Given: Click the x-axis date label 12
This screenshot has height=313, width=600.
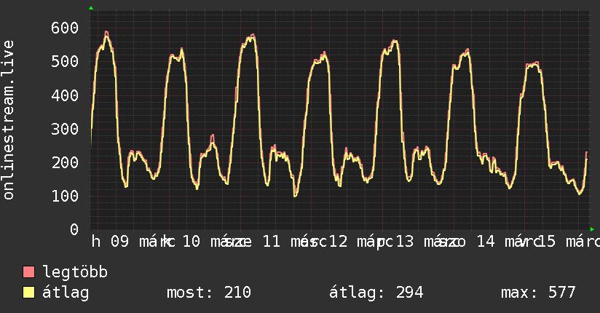Looking at the screenshot, I should click(338, 242).
